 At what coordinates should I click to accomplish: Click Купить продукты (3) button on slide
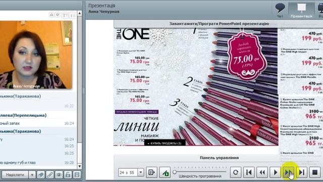165,143
